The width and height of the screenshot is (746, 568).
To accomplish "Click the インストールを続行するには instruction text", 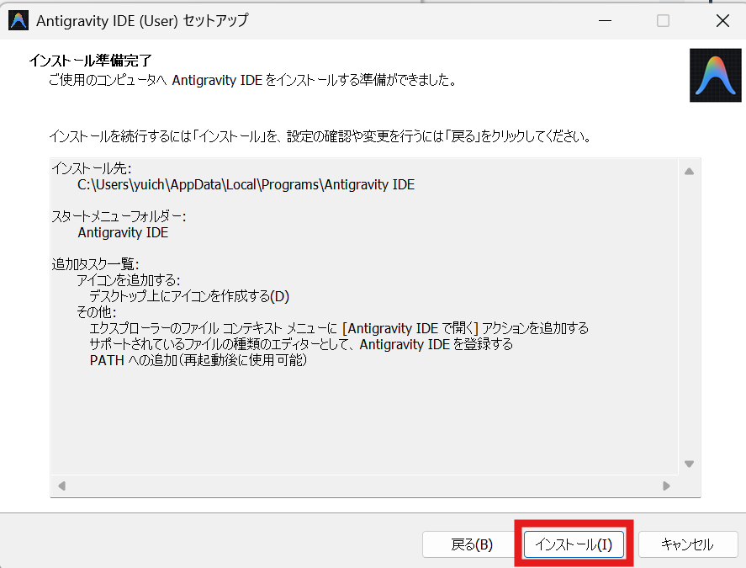I will point(320,136).
